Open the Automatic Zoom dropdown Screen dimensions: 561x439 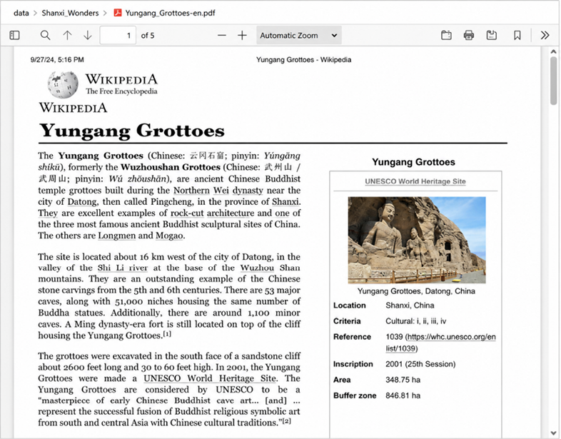coord(299,36)
